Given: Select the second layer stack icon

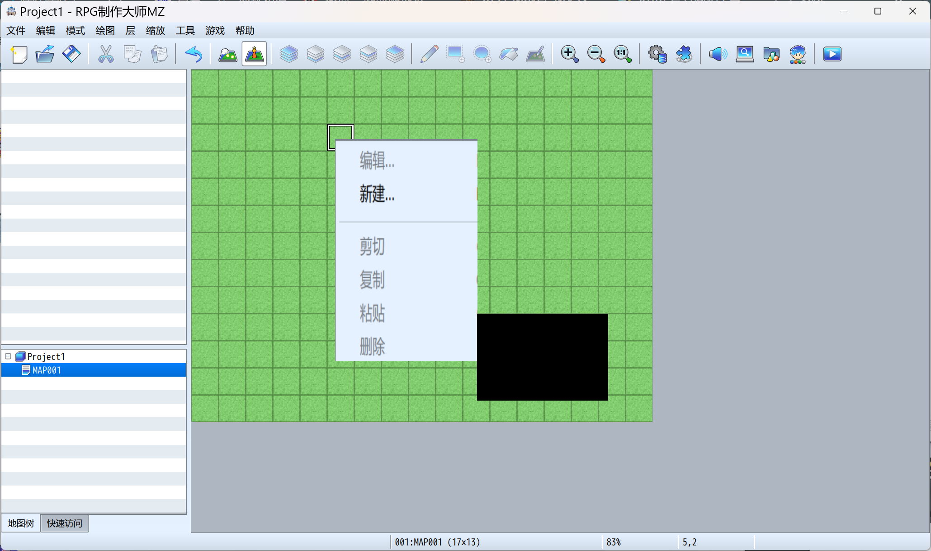Looking at the screenshot, I should pyautogui.click(x=316, y=54).
